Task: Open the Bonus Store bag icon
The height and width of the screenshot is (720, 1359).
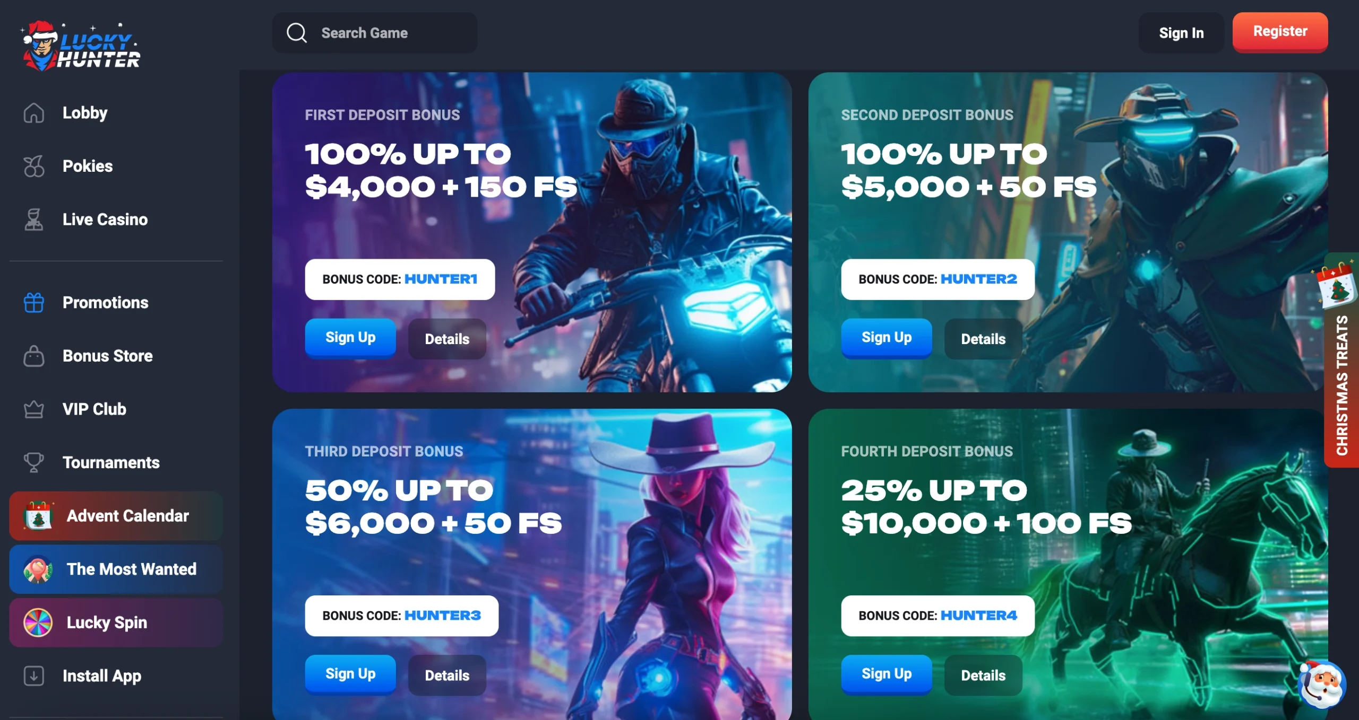Action: (x=33, y=356)
